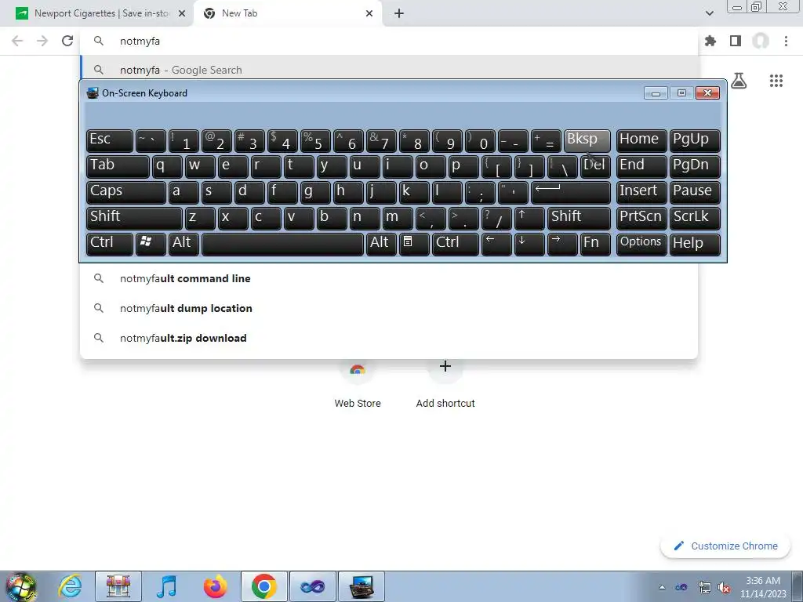The width and height of the screenshot is (803, 602).
Task: Click the browser forward arrow
Action: pos(42,41)
